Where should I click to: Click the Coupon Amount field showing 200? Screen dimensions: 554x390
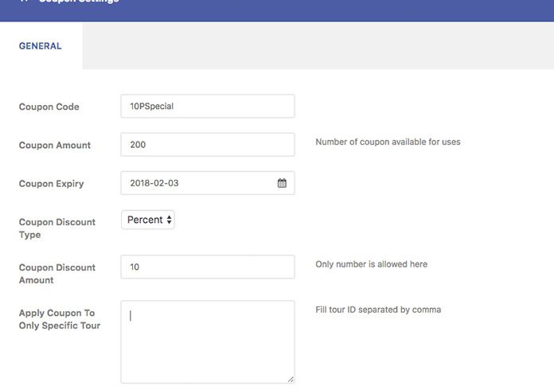[x=208, y=145]
